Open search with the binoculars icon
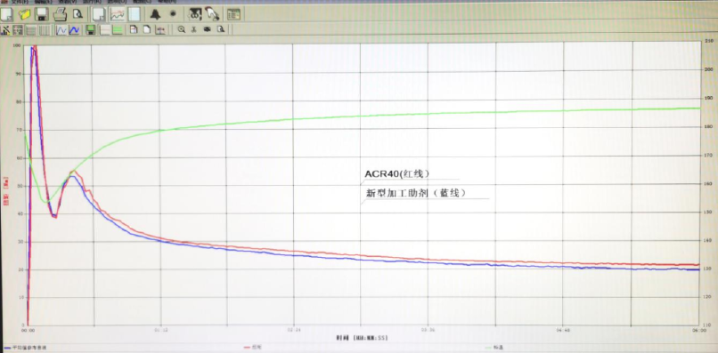 pos(195,14)
